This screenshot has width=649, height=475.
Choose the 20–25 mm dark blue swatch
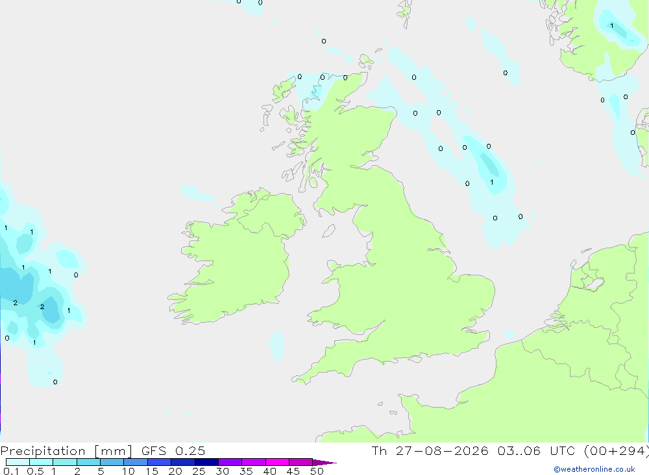tap(182, 462)
